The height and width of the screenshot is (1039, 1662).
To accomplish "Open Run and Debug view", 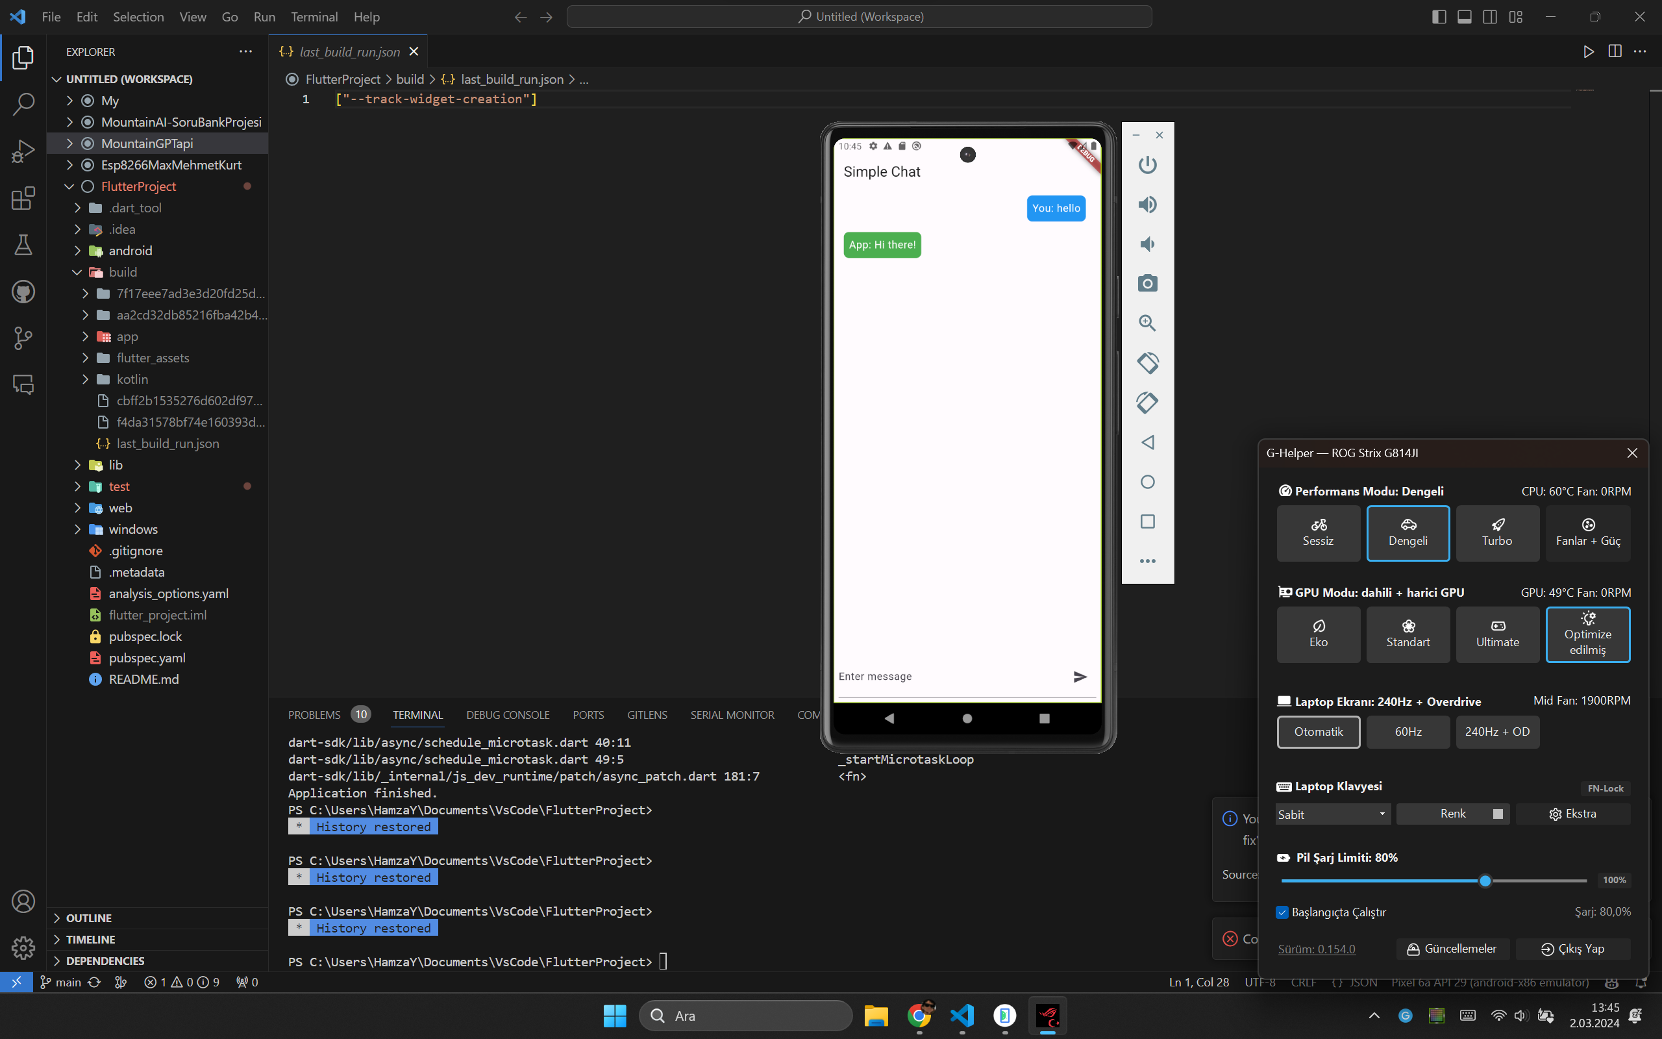I will [23, 151].
